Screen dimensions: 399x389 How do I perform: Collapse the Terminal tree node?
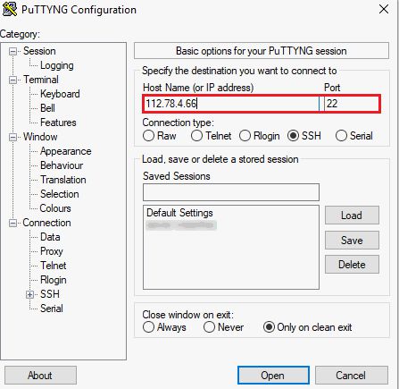coord(12,80)
